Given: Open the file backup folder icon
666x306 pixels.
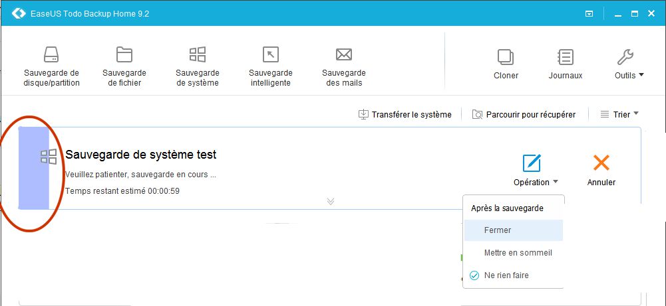Looking at the screenshot, I should (x=124, y=55).
